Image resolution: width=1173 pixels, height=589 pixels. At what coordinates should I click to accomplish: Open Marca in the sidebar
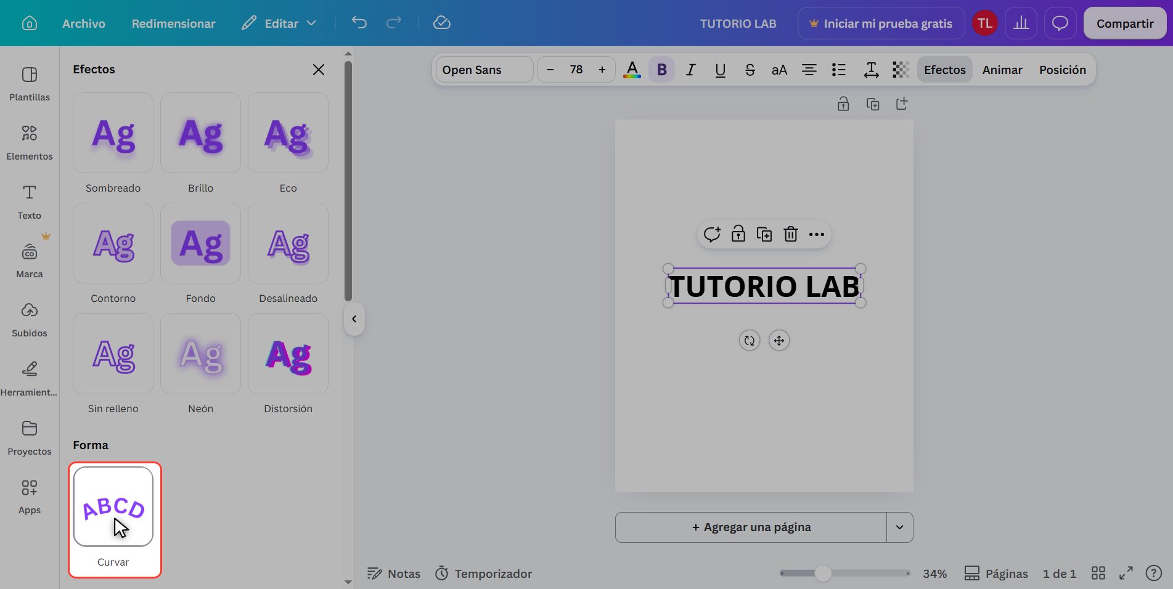30,261
